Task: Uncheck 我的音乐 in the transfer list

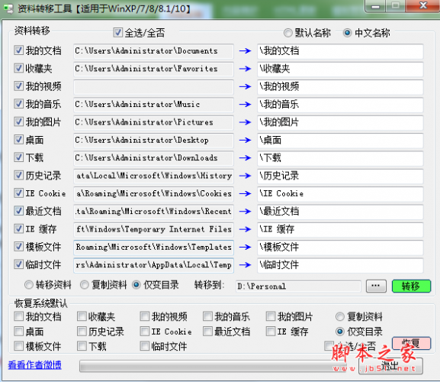Action: click(18, 104)
